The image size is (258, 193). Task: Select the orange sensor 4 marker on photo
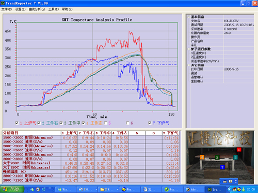pyautogui.click(x=202, y=157)
